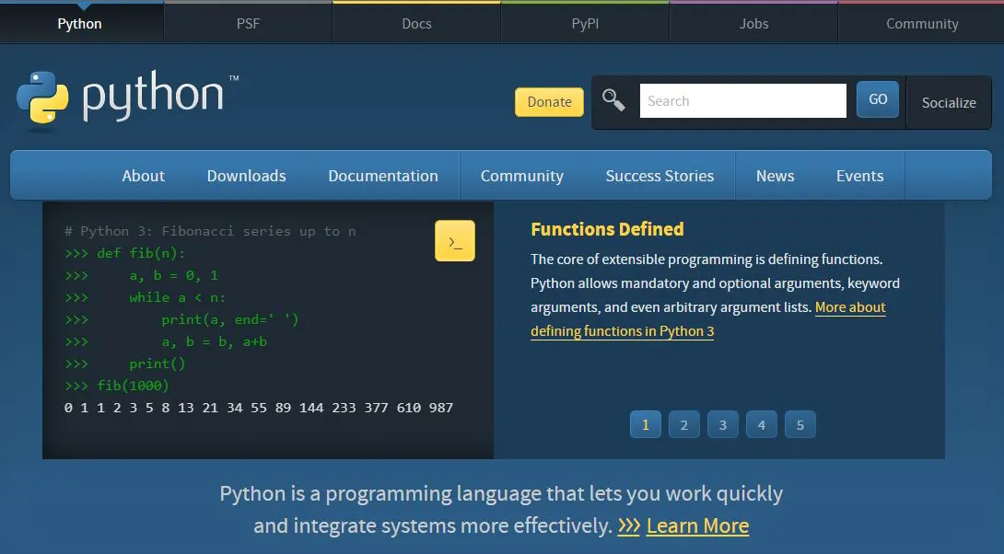
Task: Click the yellow chevrons before Learn More
Action: [x=631, y=525]
